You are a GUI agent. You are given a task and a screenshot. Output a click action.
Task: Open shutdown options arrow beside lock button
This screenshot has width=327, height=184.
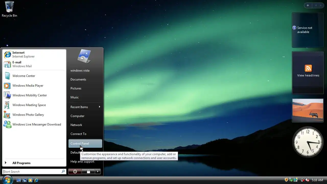tap(98, 171)
